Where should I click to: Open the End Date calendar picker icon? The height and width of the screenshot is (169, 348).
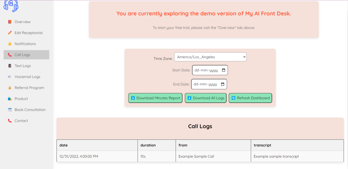[x=223, y=84]
